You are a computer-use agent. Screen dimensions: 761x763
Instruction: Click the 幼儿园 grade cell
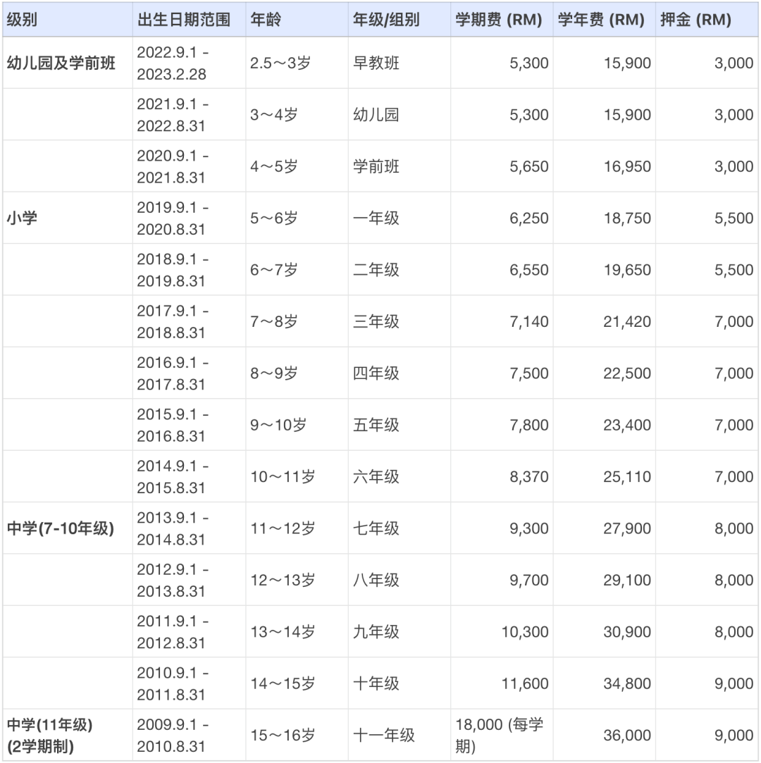point(399,115)
